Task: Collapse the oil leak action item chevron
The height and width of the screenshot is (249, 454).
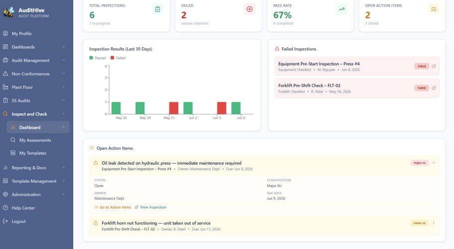Action: [x=434, y=163]
